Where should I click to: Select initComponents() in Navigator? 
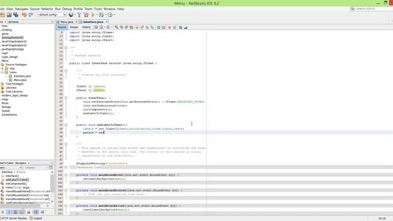pyautogui.click(x=16, y=184)
